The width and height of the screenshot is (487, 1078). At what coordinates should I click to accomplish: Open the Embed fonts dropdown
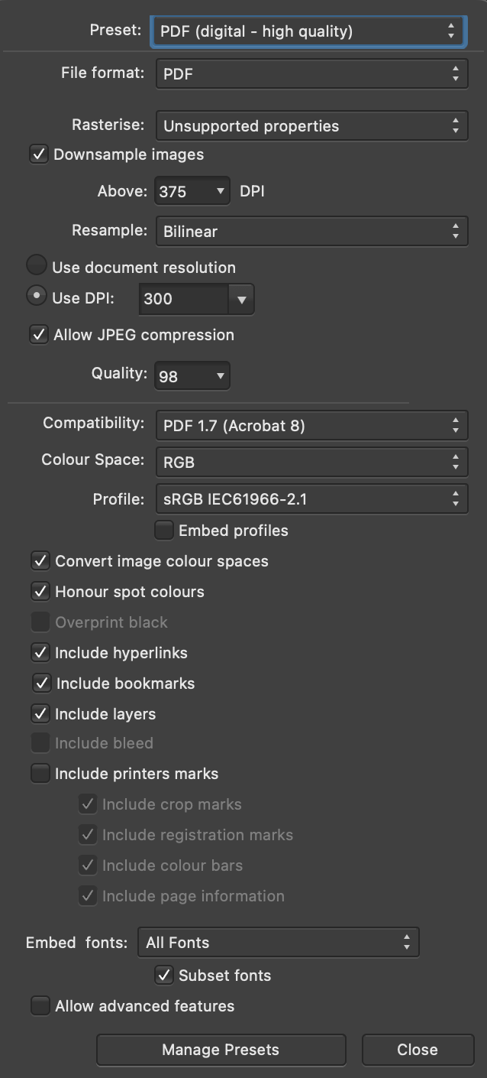(x=279, y=943)
